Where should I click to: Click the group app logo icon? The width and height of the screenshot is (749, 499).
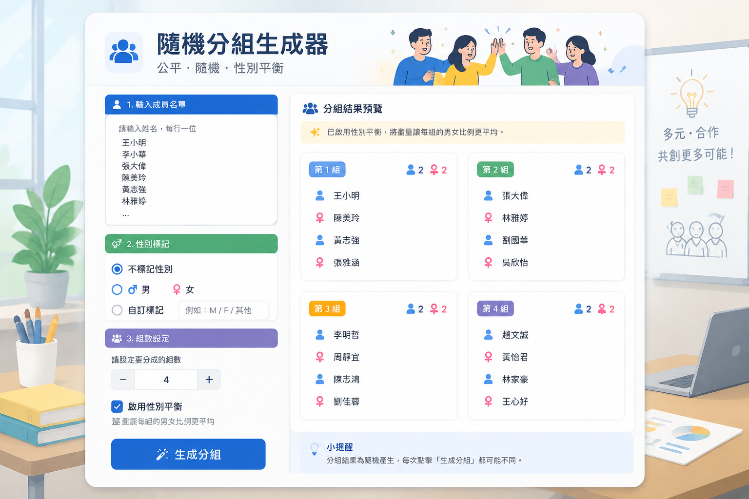[x=124, y=52]
